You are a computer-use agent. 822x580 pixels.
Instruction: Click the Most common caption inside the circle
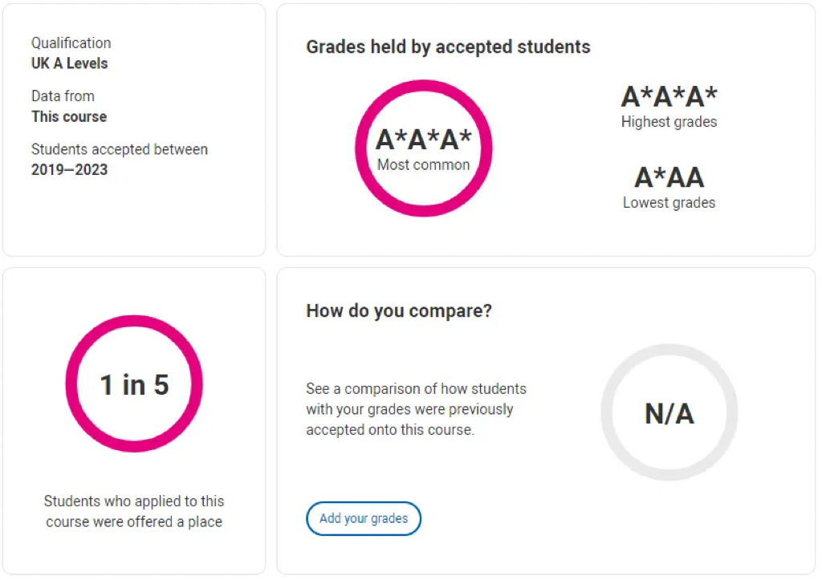click(x=424, y=165)
